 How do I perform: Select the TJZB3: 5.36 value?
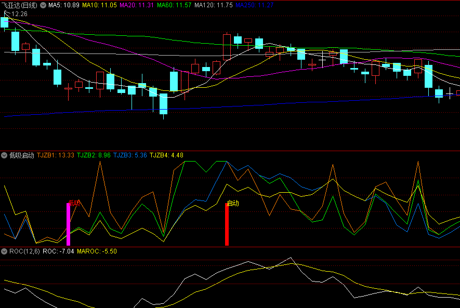click(130, 155)
